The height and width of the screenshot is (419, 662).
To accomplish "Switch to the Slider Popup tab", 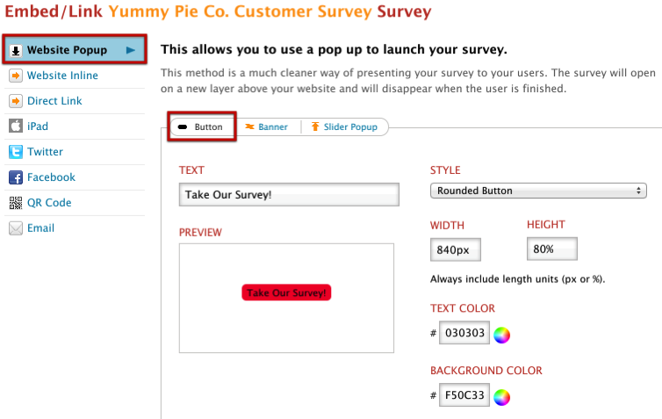I will point(344,127).
